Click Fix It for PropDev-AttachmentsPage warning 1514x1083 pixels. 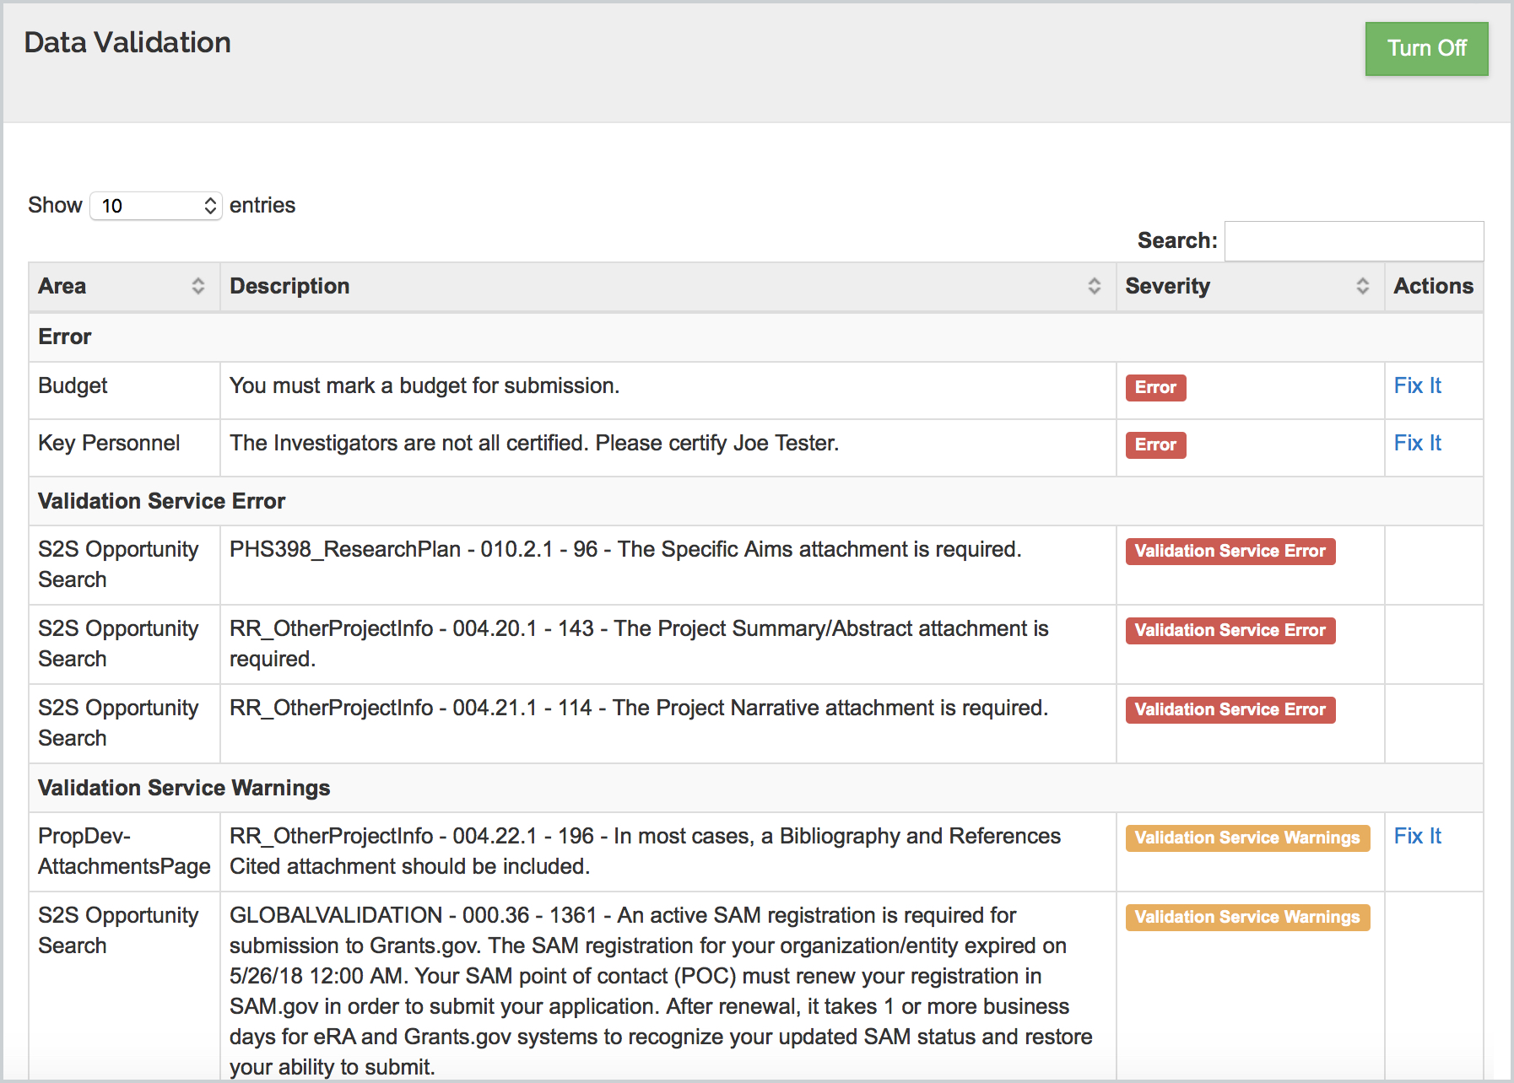click(1417, 836)
